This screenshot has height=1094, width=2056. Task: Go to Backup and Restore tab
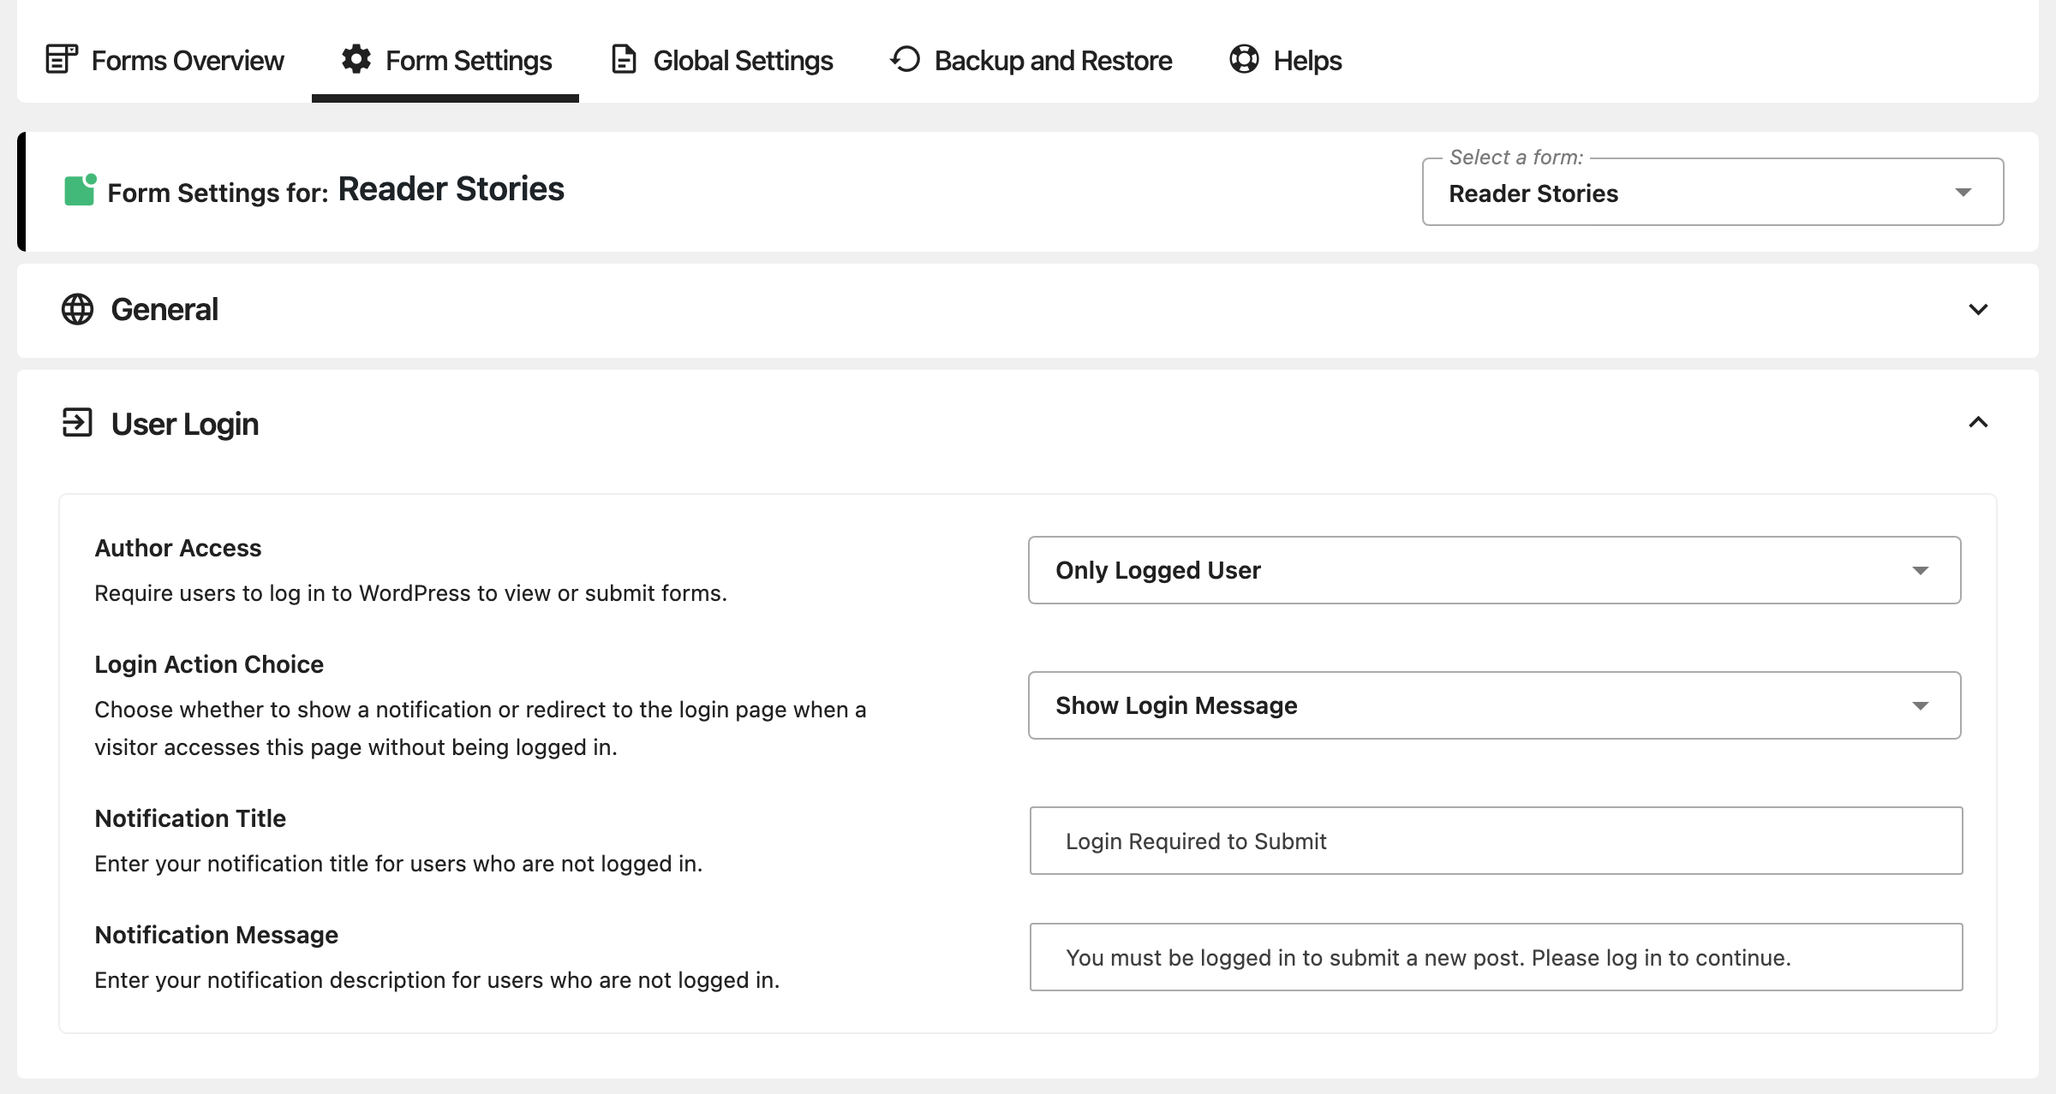[1031, 60]
